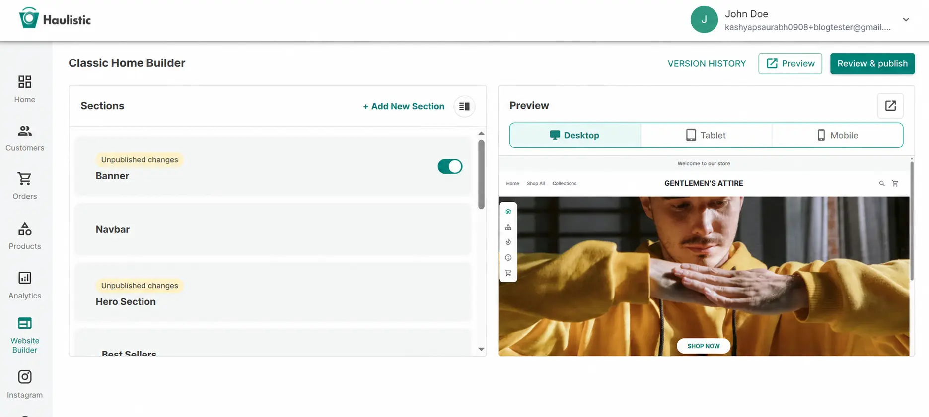Viewport: 929px width, 417px height.
Task: Select the Banner section card
Action: click(x=273, y=167)
